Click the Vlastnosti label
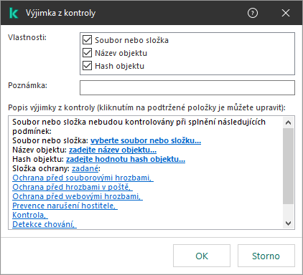303x275 pixels. [x=27, y=37]
